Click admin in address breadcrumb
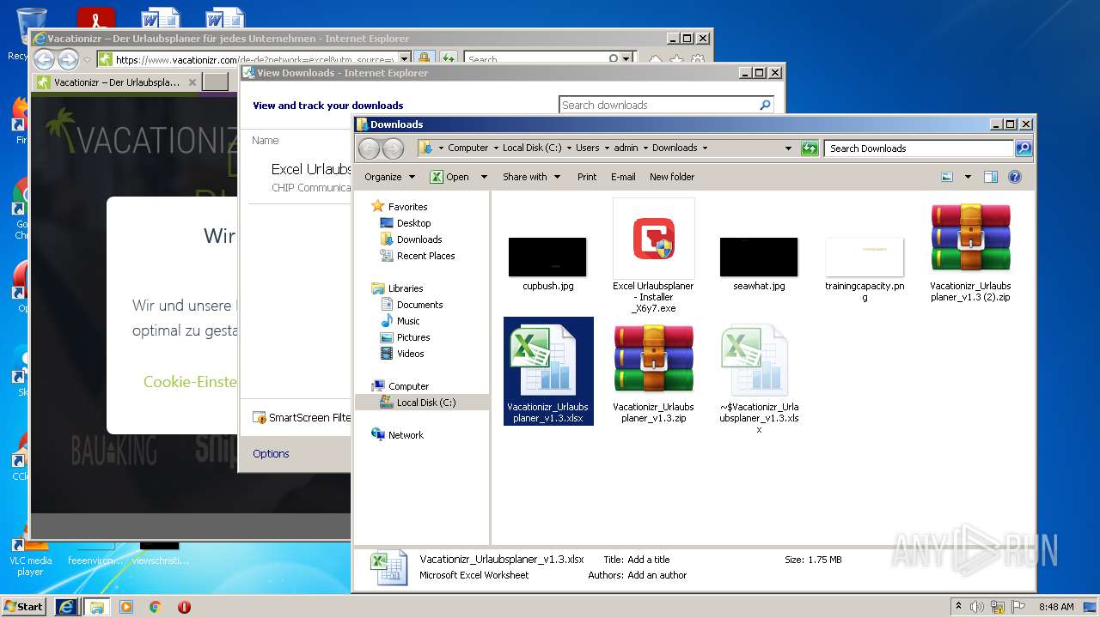The height and width of the screenshot is (618, 1100). click(x=626, y=148)
